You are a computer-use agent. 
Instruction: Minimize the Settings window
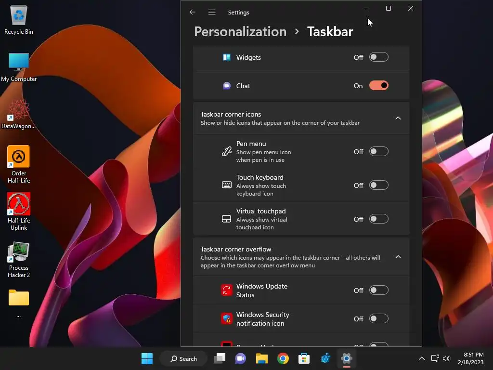(x=366, y=8)
